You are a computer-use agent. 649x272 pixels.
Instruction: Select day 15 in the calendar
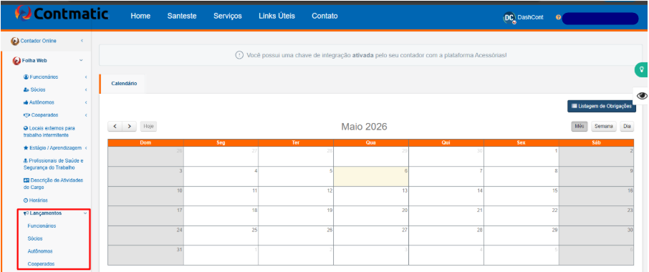(x=521, y=196)
